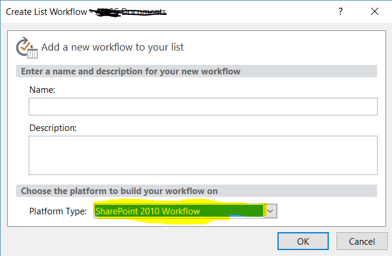
Task: Open the dialog help question mark
Action: tap(341, 11)
